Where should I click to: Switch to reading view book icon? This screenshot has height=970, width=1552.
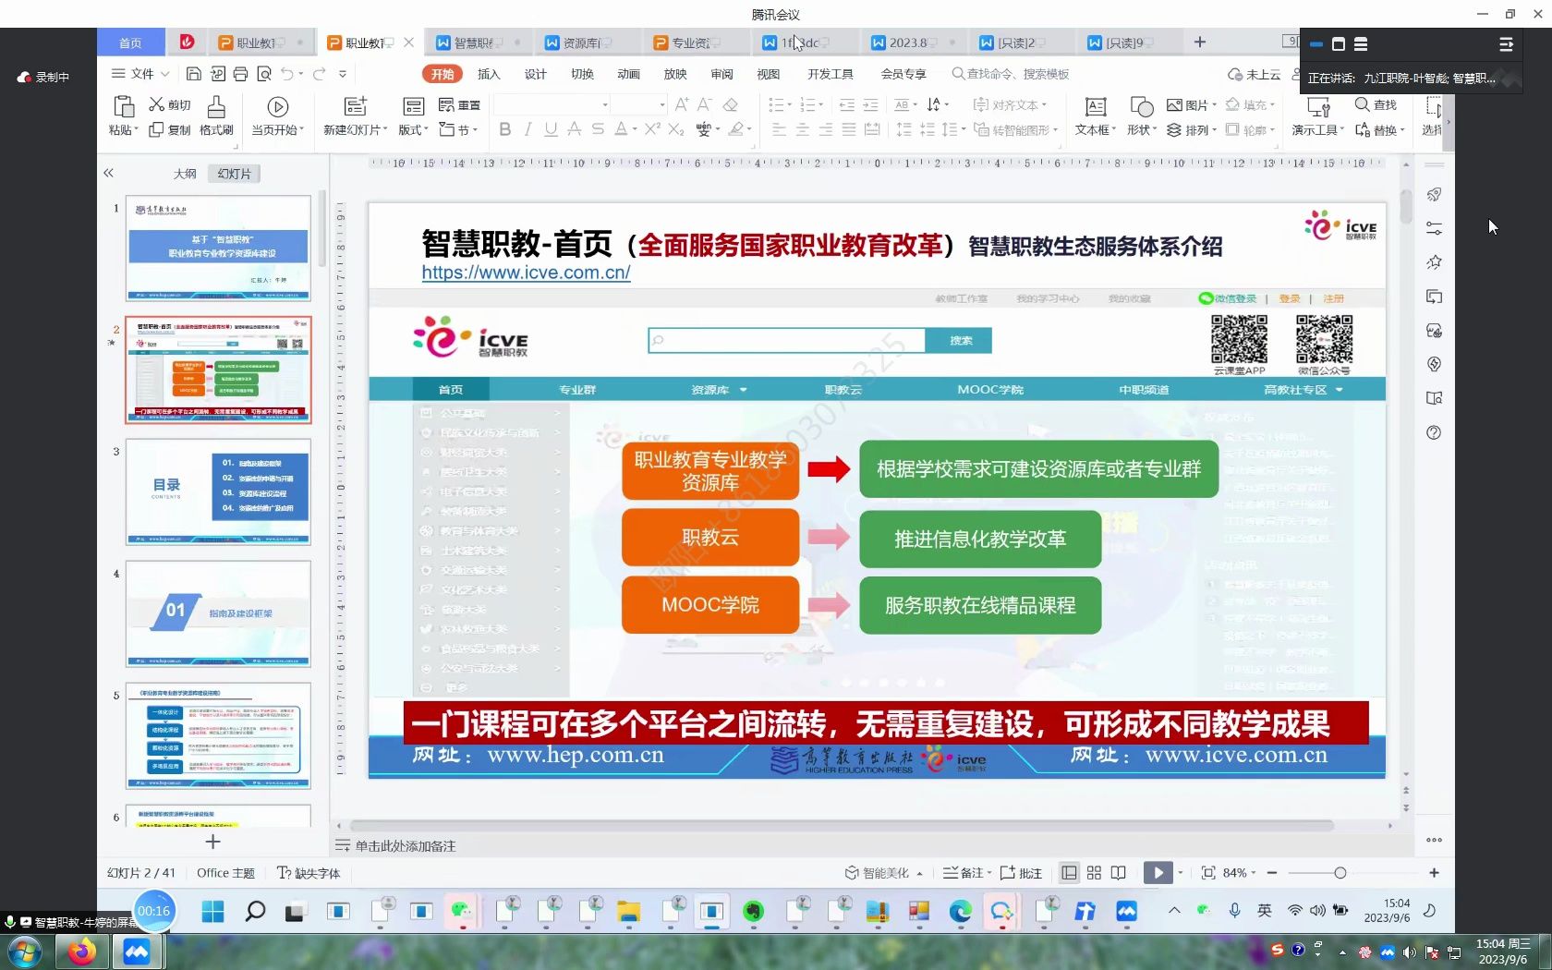tap(1119, 872)
